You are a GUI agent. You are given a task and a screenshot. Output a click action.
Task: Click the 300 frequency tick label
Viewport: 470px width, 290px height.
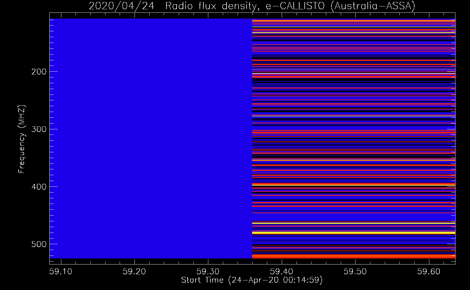point(39,129)
